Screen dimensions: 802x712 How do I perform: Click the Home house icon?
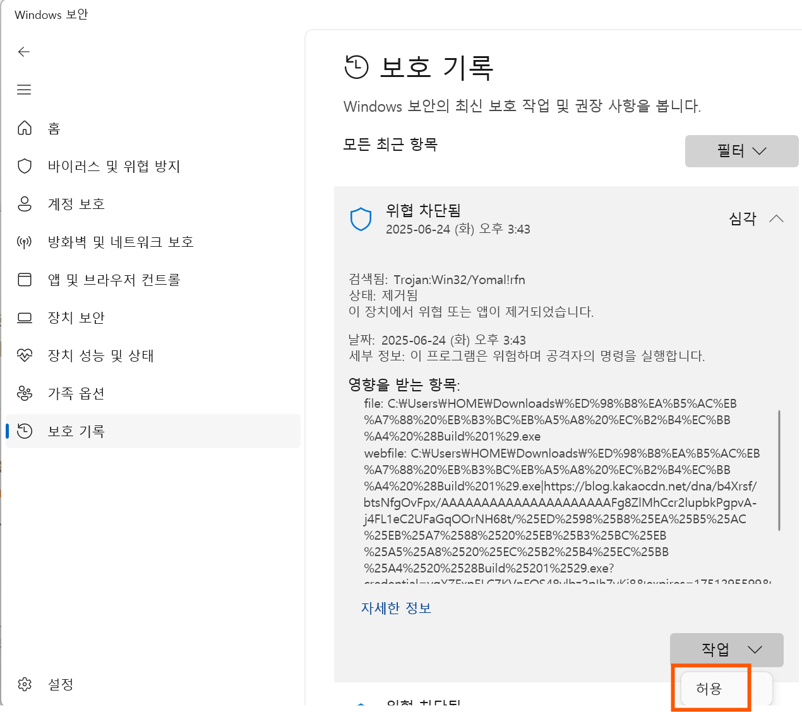(x=25, y=128)
